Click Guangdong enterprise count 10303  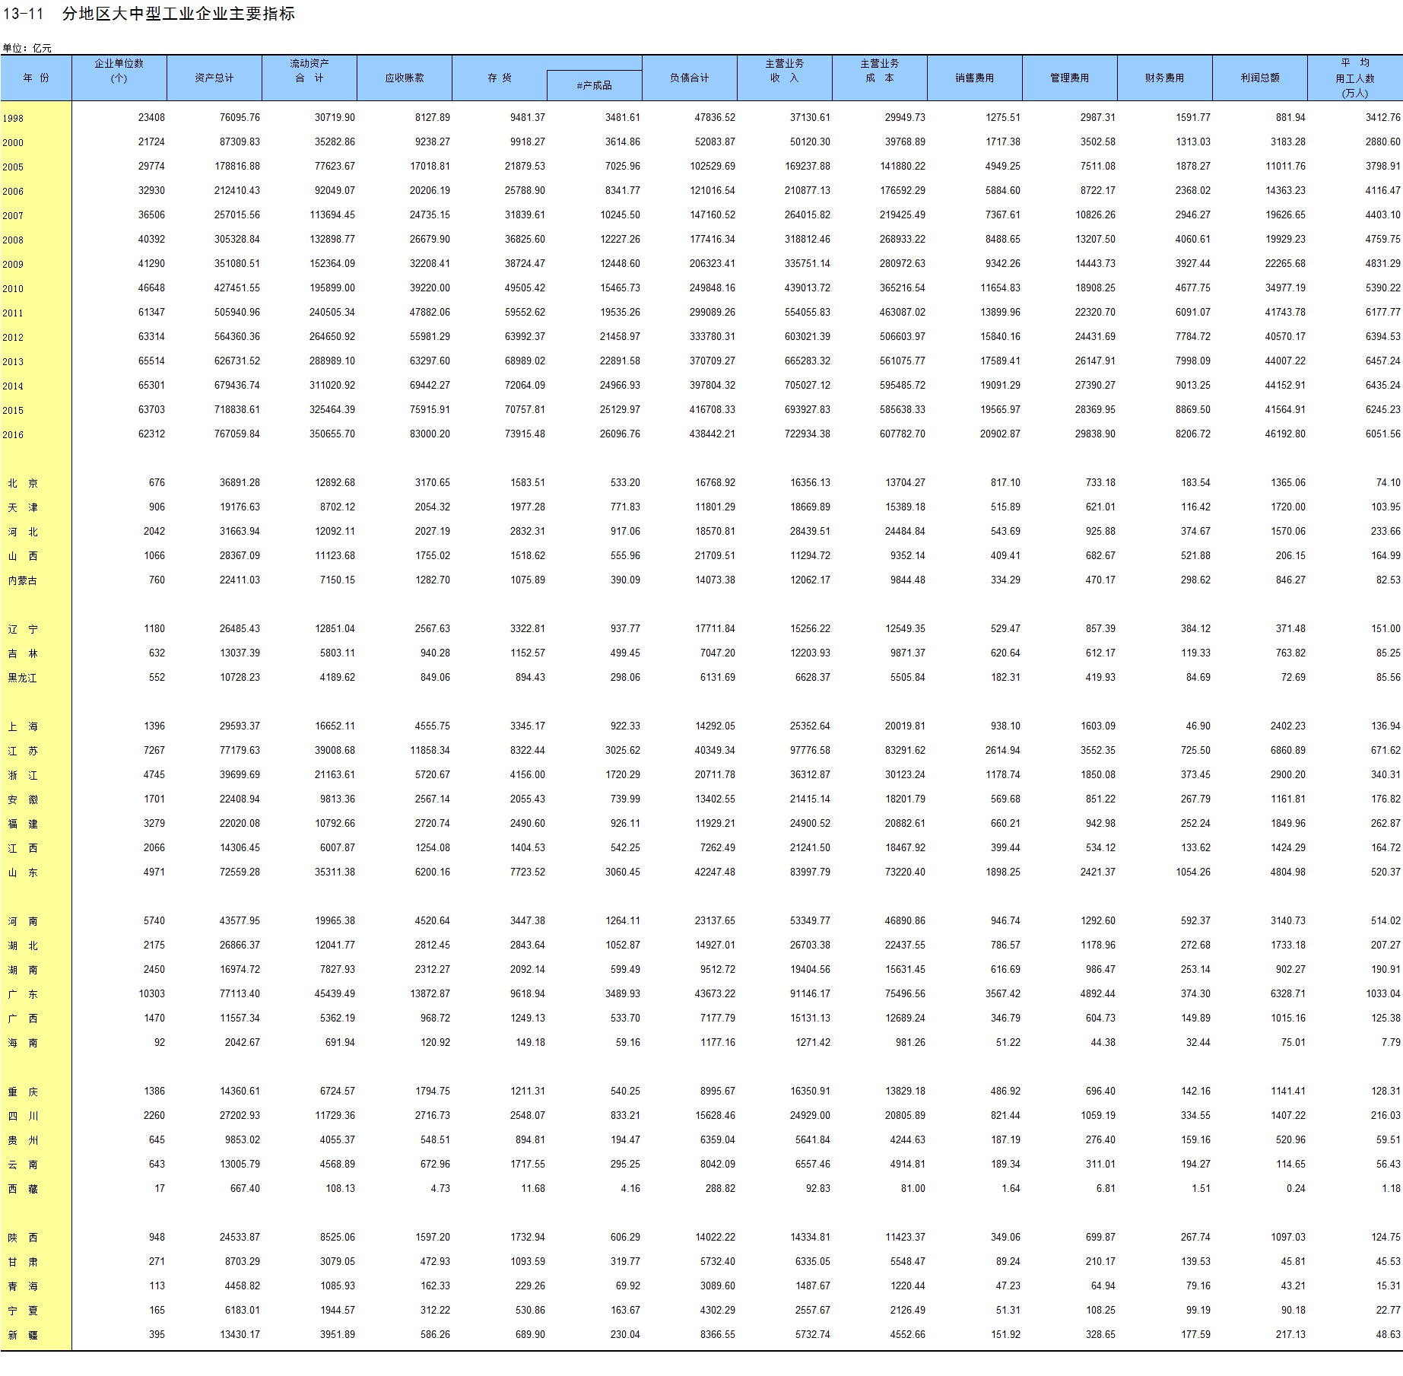(x=152, y=993)
